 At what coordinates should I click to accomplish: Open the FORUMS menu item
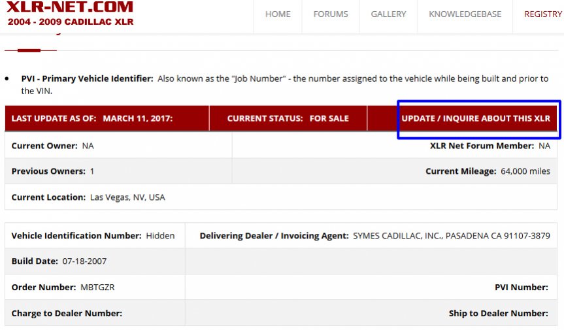tap(331, 14)
